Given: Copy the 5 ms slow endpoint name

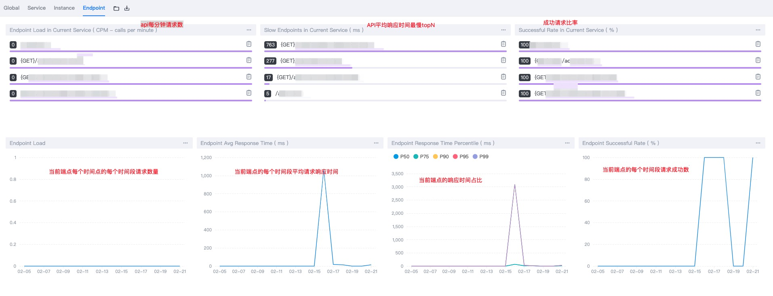Looking at the screenshot, I should [503, 93].
